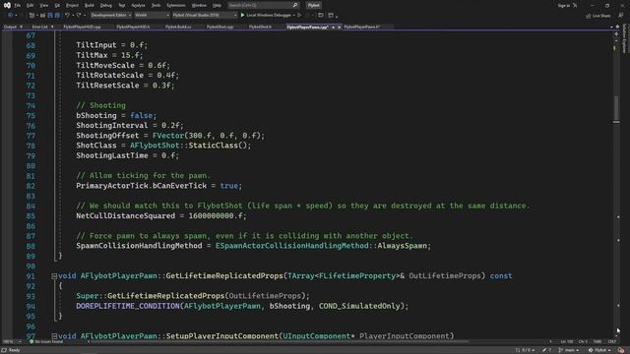Viewport: 630px width, 354px height.
Task: Open the File menu
Action: coord(18,5)
